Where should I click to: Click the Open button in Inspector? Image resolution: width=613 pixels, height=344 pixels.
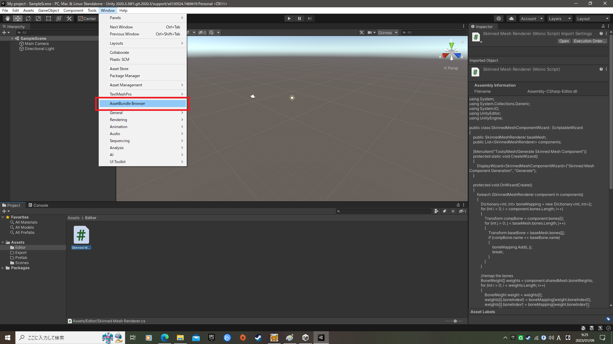pos(564,41)
